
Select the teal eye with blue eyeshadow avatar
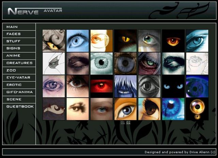(x=197, y=41)
